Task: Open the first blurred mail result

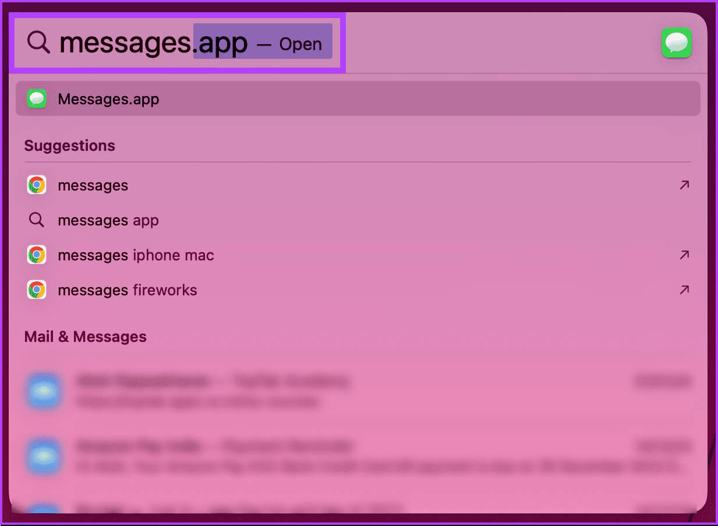Action: [358, 391]
